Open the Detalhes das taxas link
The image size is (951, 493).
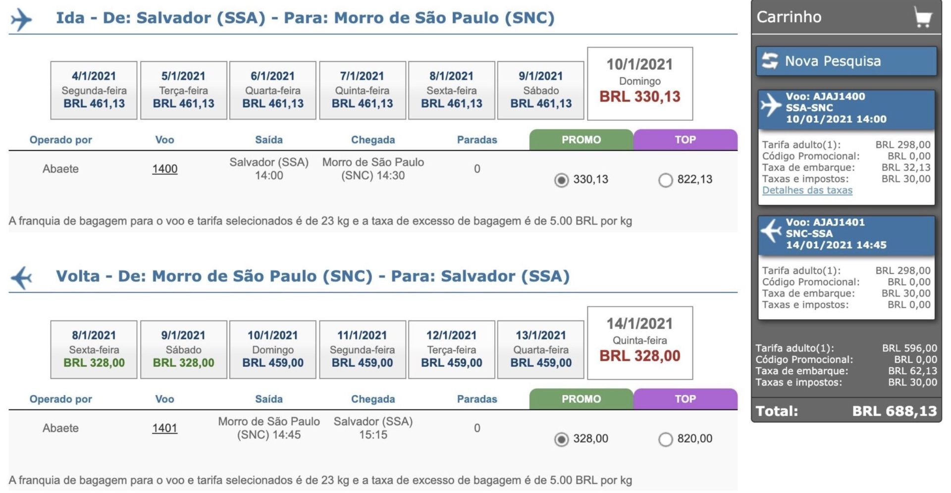807,191
